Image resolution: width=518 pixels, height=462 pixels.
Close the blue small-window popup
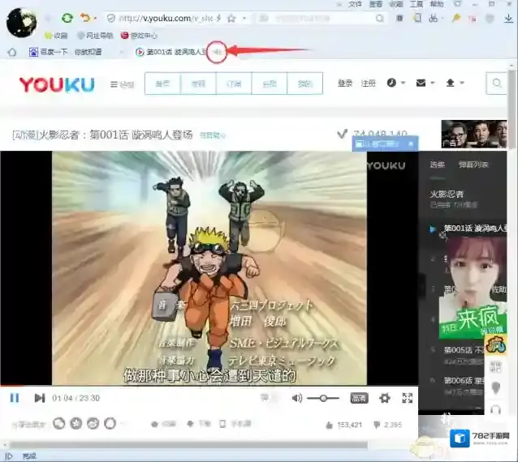click(411, 143)
